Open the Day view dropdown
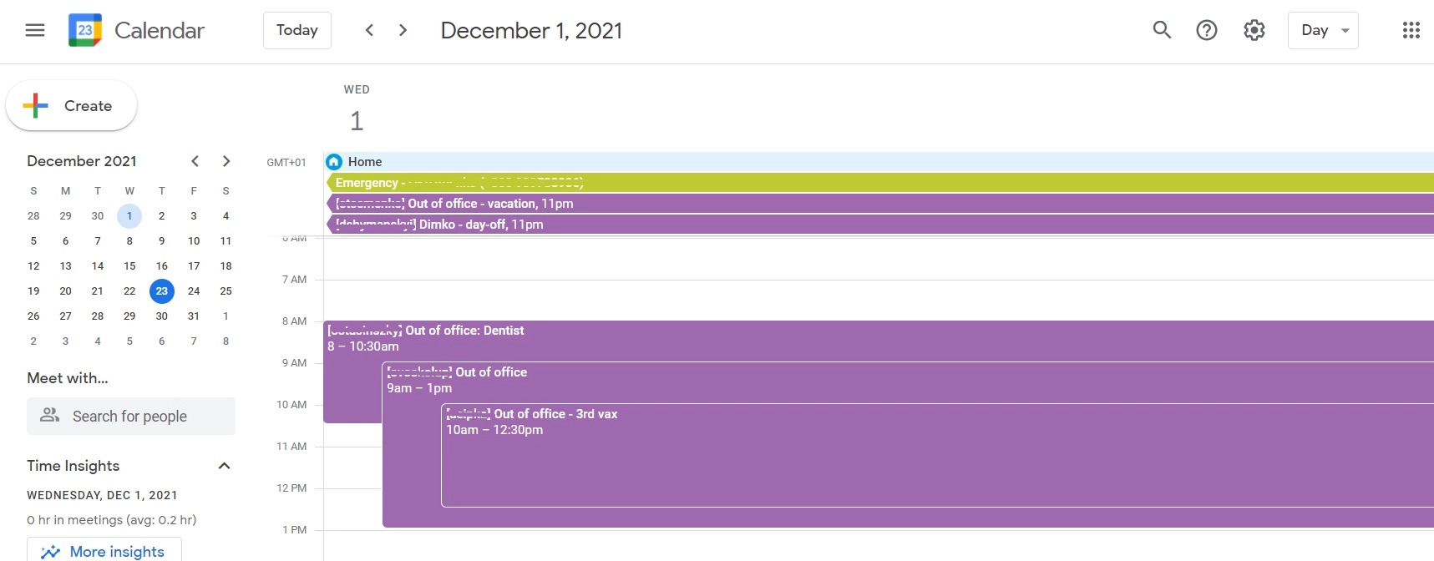 click(1323, 30)
